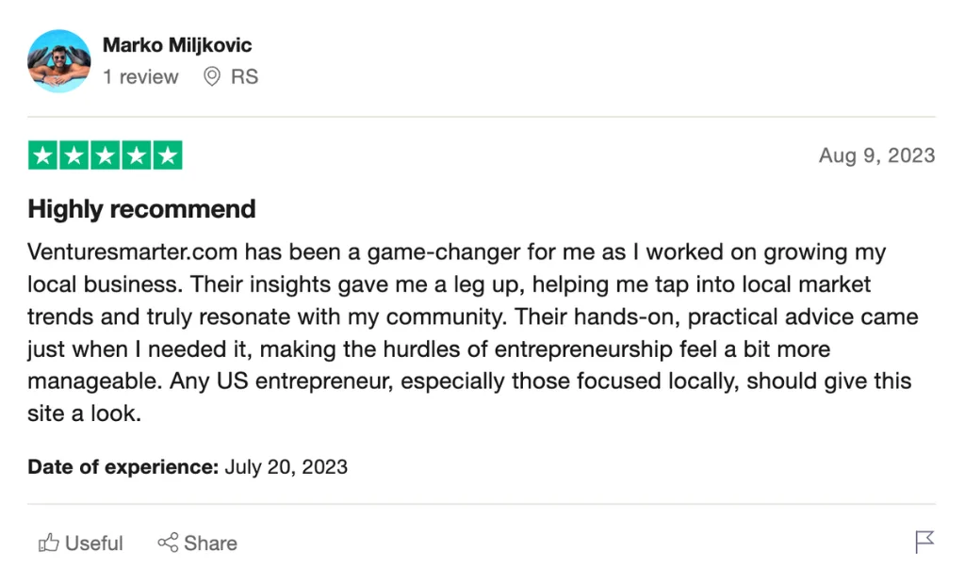This screenshot has width=965, height=584.
Task: Click the first green star rating box
Action: [43, 155]
